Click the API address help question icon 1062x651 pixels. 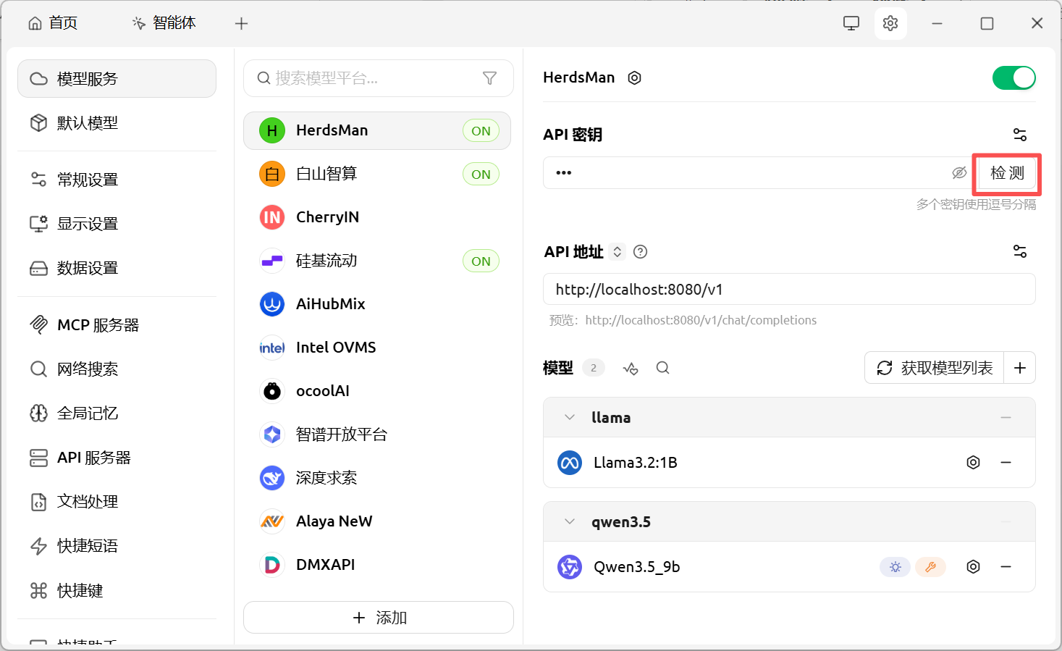[641, 251]
